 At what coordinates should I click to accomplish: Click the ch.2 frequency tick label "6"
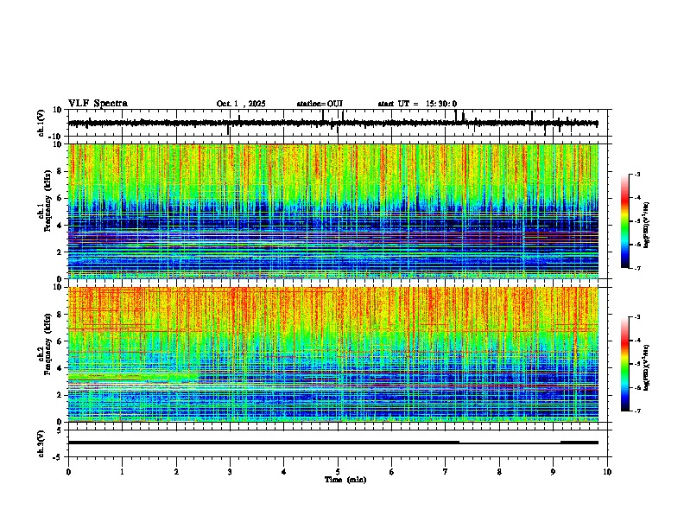pos(60,341)
